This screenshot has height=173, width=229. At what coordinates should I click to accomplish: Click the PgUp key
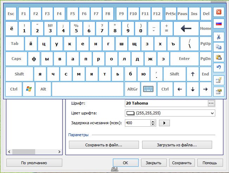(205, 44)
